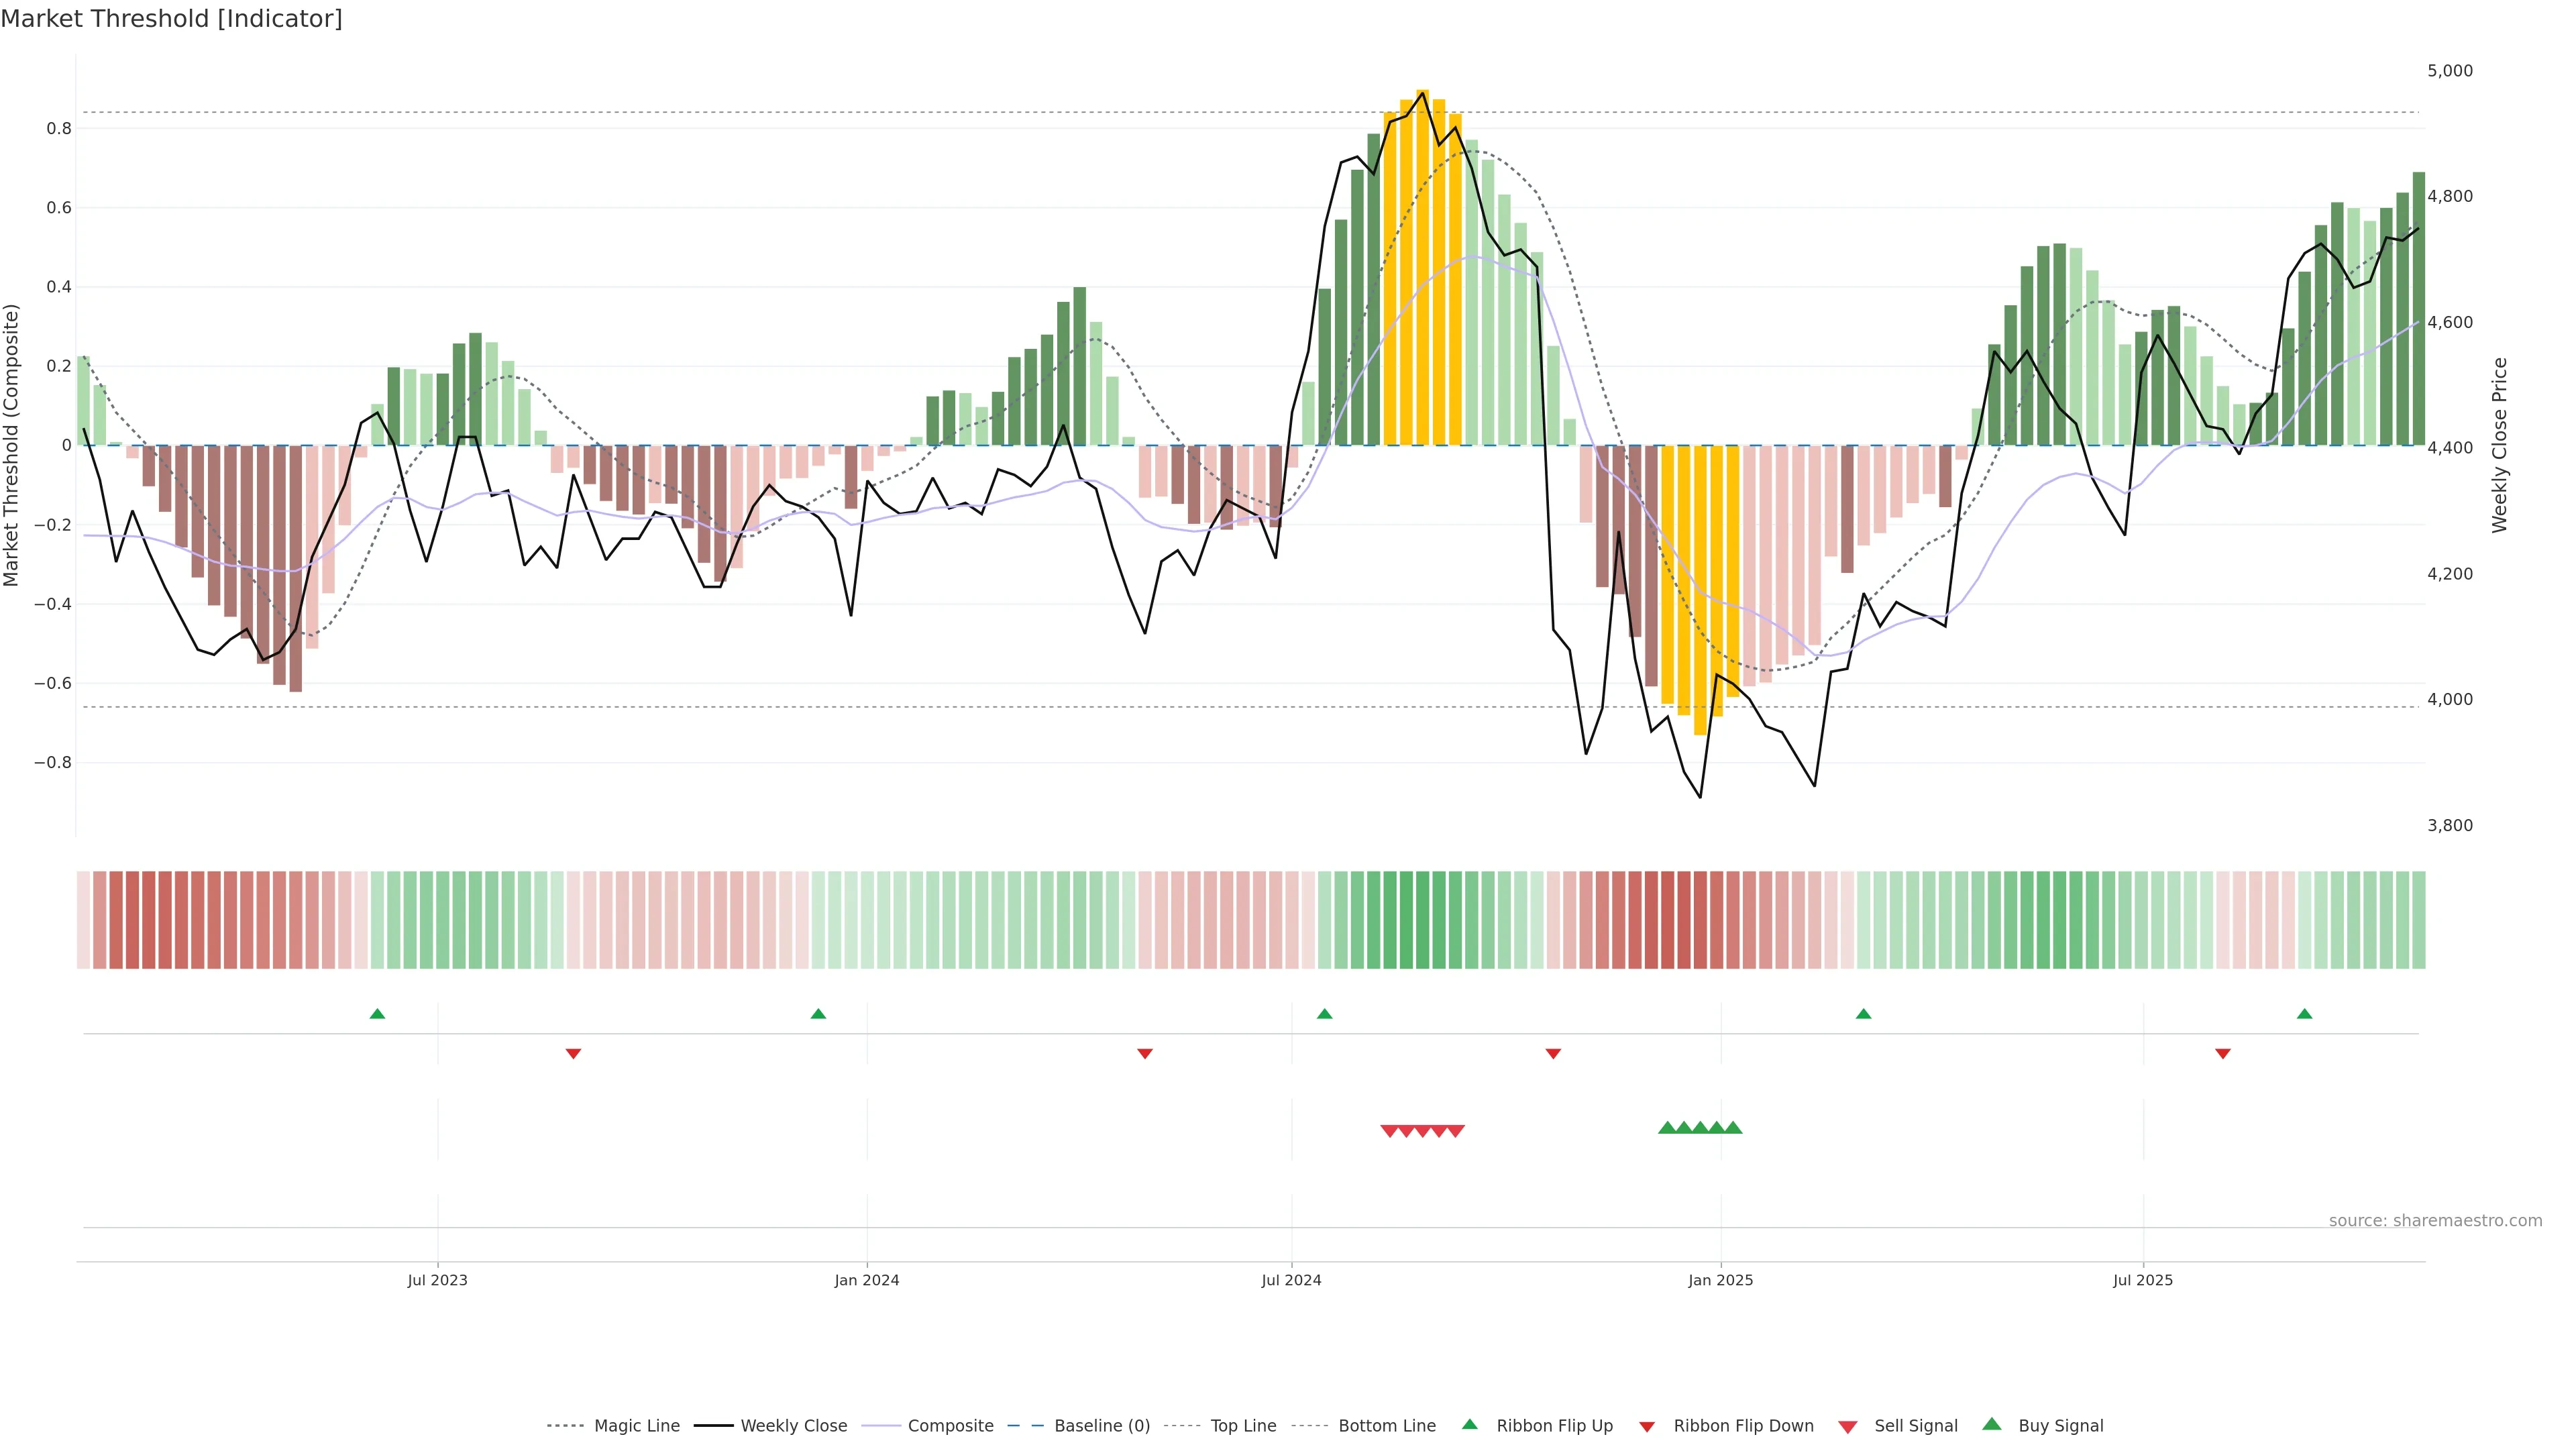
Task: Click the final green flip-up marker on the right
Action: coord(2305,1014)
